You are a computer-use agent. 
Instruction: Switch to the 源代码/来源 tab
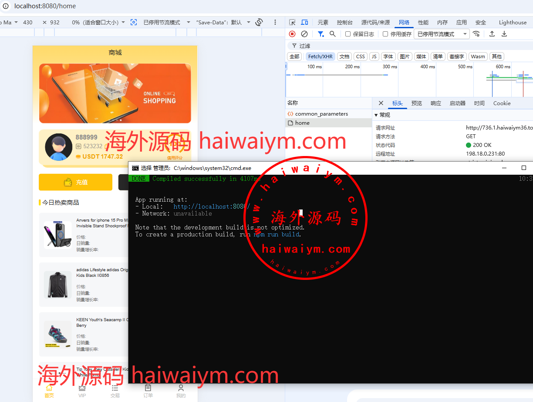point(375,22)
